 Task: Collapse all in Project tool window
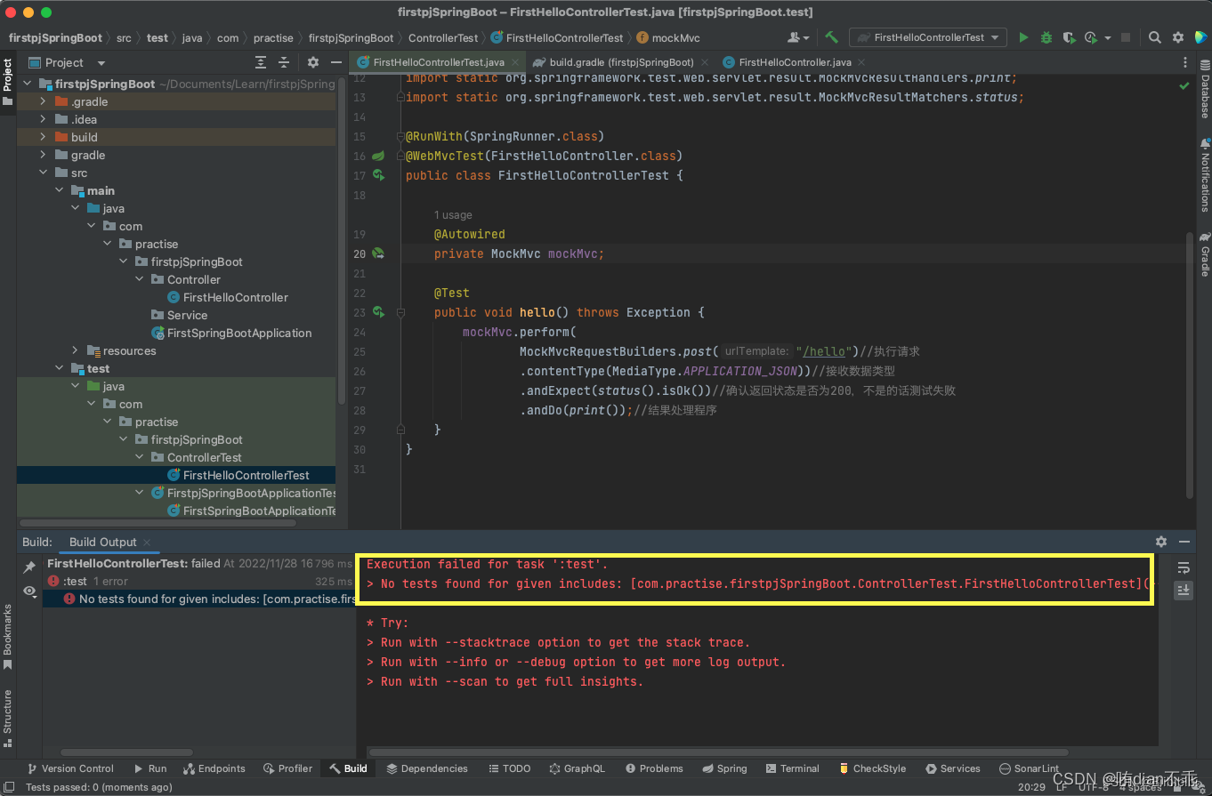(284, 62)
